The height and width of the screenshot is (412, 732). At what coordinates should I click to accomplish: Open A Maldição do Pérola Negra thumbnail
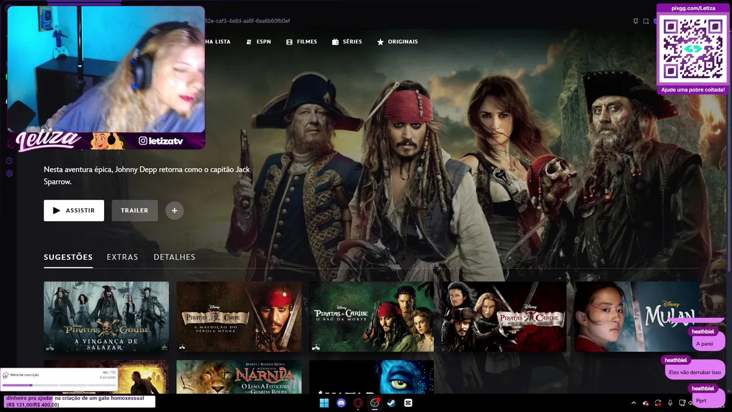pos(239,316)
